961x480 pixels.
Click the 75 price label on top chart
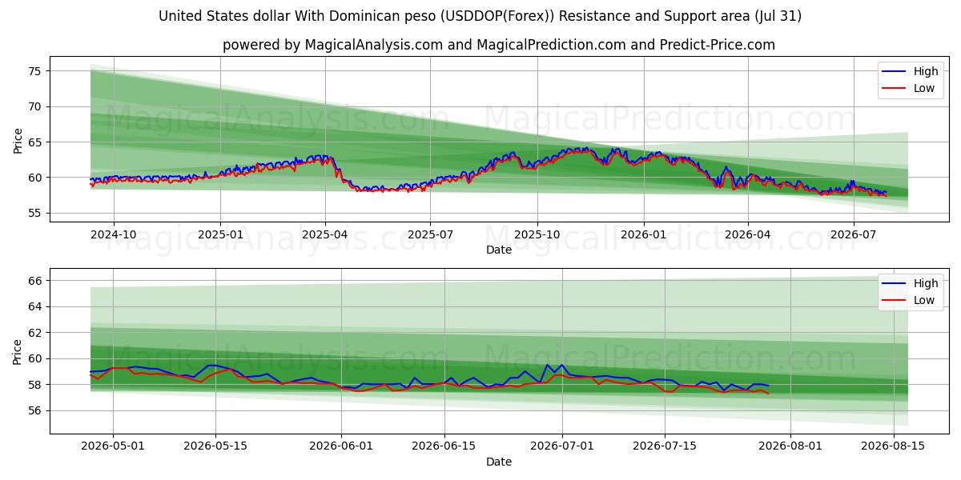37,71
